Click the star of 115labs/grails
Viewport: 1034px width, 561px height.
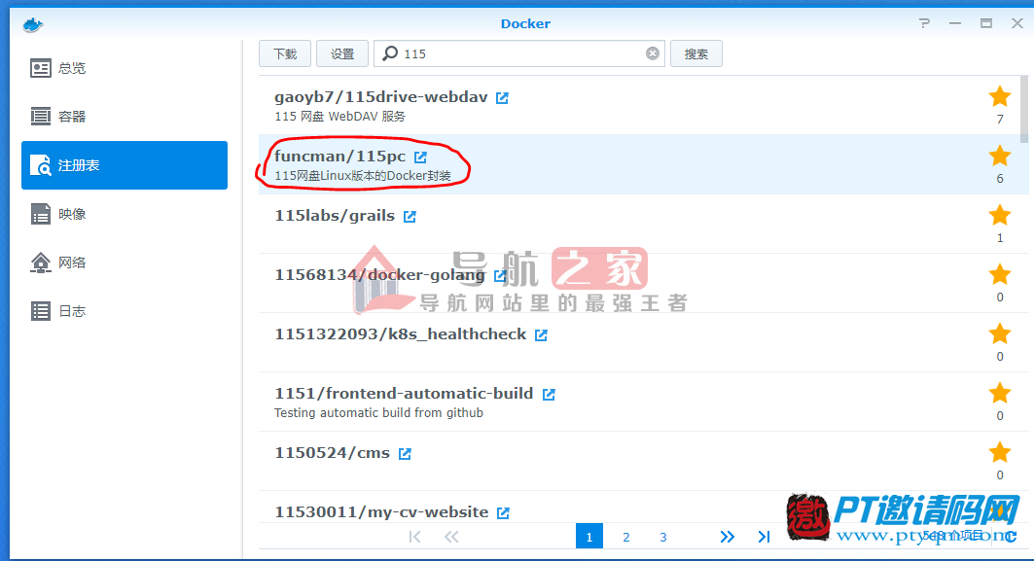click(1000, 215)
